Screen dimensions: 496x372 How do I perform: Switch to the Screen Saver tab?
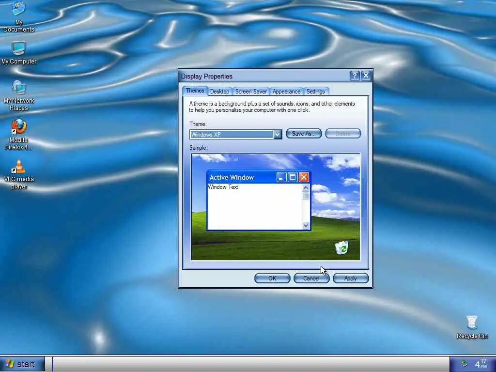pos(251,92)
